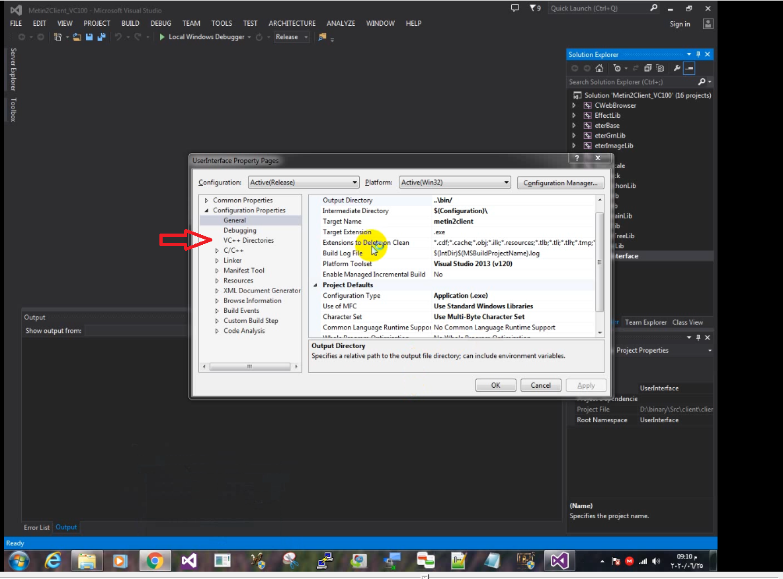Image resolution: width=783 pixels, height=579 pixels.
Task: Open the Server Explorer side tab
Action: [x=13, y=69]
